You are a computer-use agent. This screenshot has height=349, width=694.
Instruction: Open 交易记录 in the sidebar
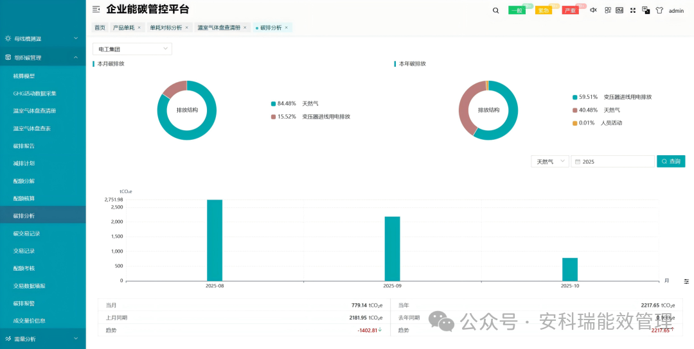(43, 251)
